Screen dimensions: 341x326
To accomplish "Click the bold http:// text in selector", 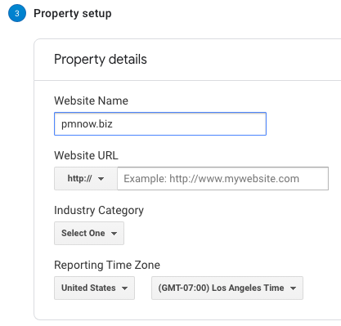I will [79, 179].
